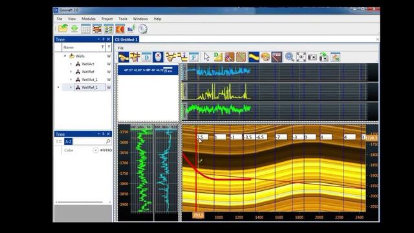Click the green download arrow icon
The width and height of the screenshot is (414, 233).
click(x=74, y=28)
